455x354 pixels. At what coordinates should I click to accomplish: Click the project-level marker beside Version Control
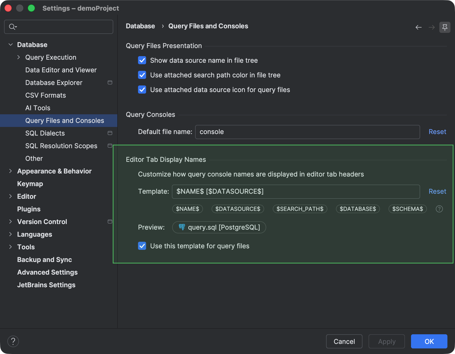point(110,222)
